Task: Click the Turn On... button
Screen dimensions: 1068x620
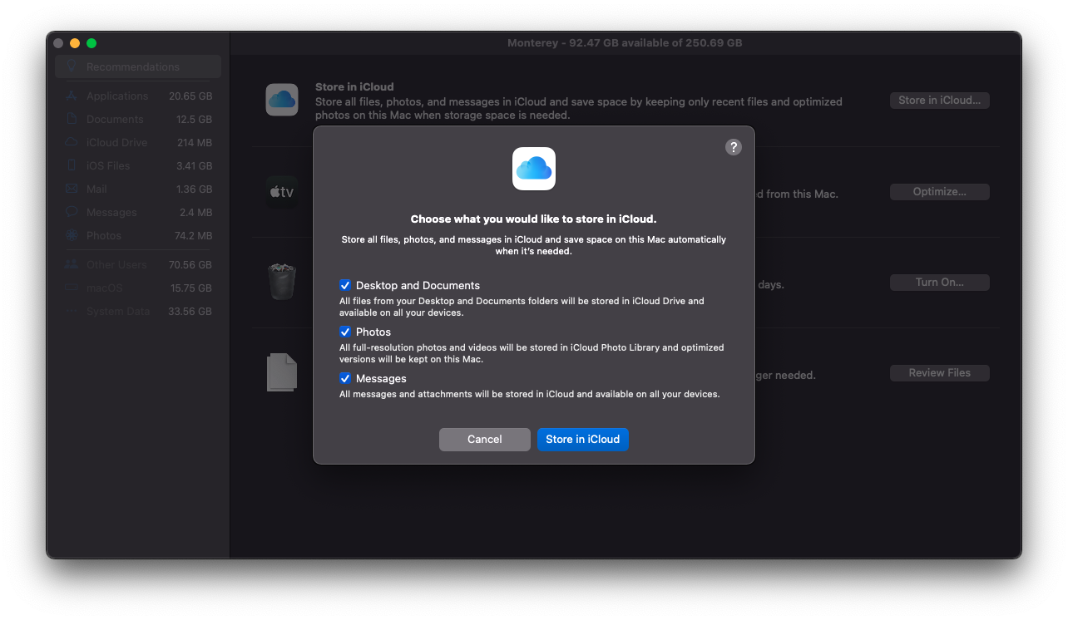Action: [x=940, y=283]
